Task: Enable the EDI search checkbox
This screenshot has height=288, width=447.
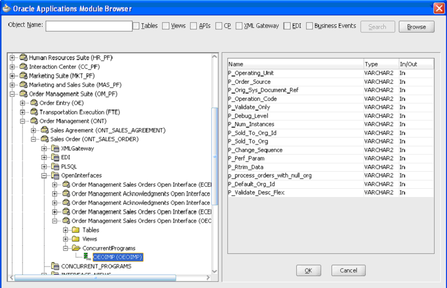Action: coord(287,26)
